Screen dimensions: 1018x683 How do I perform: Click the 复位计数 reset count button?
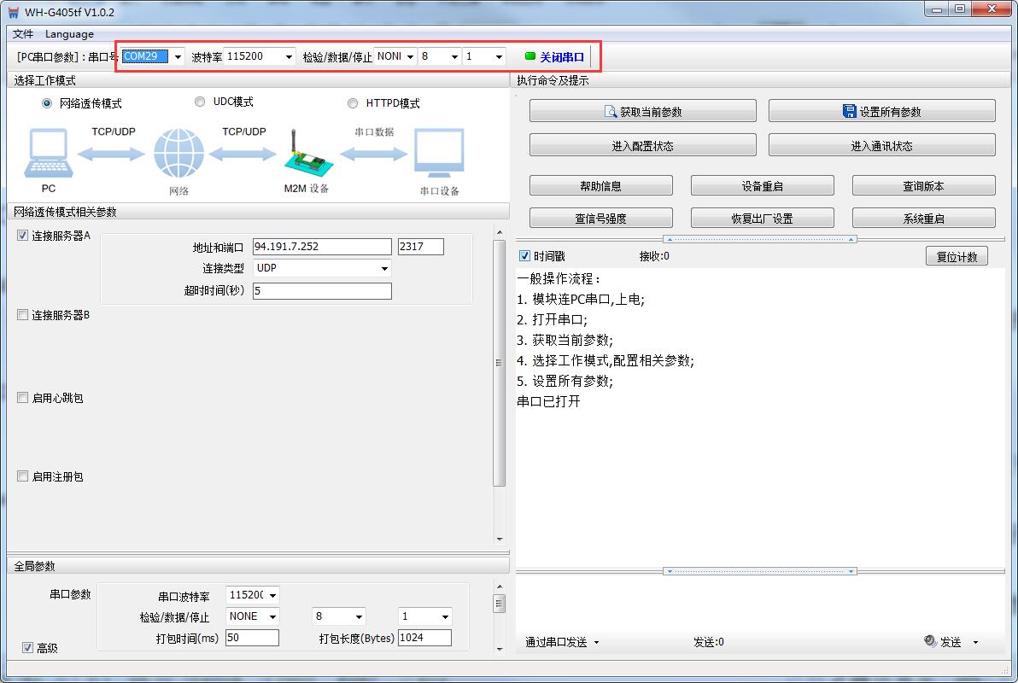point(956,256)
